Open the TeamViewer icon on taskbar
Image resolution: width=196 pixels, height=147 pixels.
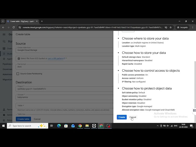click(94, 126)
